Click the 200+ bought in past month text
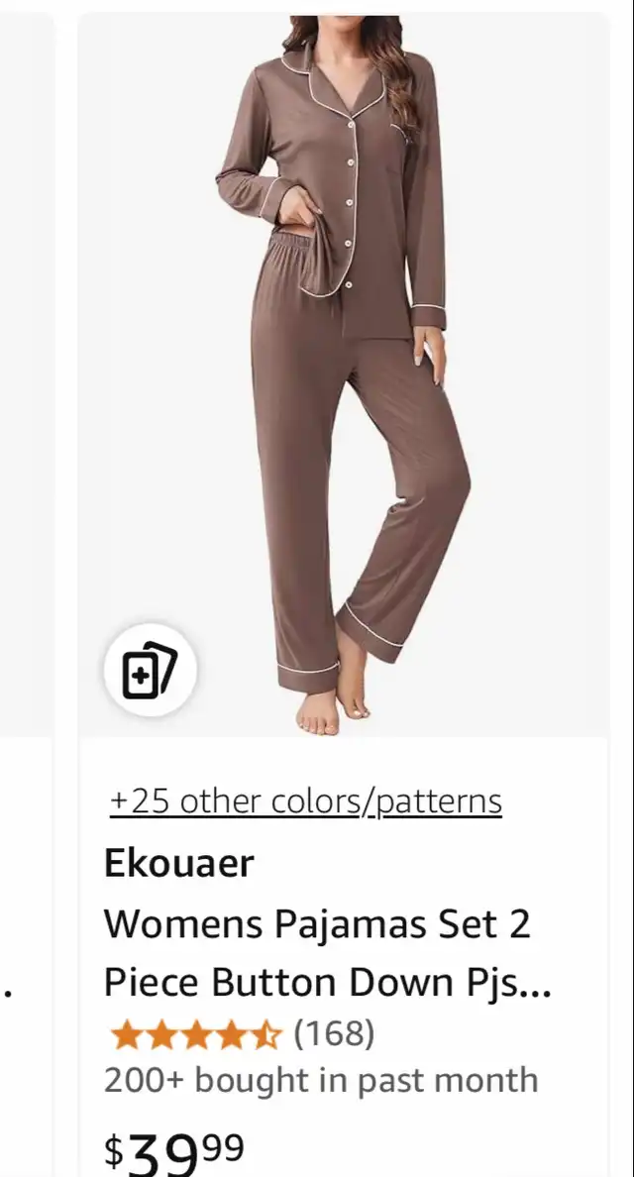The width and height of the screenshot is (634, 1177). (321, 1080)
